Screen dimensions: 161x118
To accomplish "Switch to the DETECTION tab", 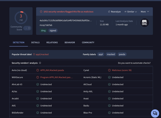I will point(19,42).
